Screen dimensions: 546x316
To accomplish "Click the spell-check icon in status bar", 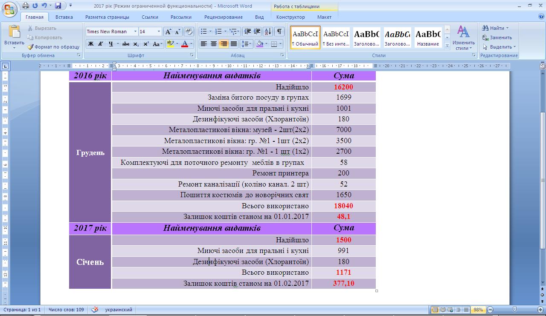I will [95, 310].
